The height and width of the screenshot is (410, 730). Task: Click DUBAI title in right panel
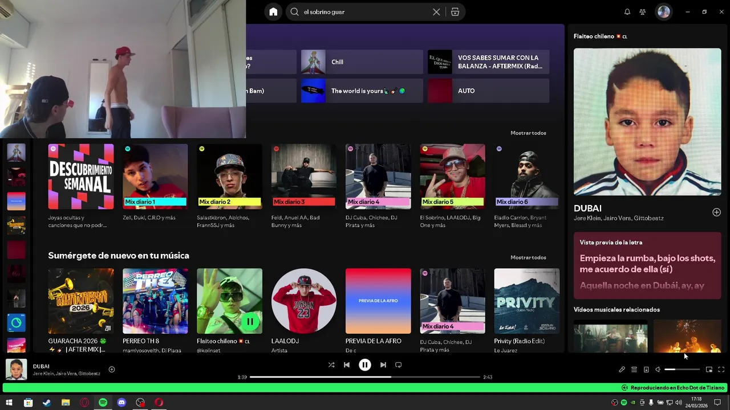(587, 208)
